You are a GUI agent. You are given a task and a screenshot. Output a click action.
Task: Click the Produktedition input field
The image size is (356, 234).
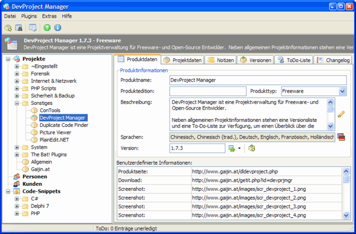point(207,91)
